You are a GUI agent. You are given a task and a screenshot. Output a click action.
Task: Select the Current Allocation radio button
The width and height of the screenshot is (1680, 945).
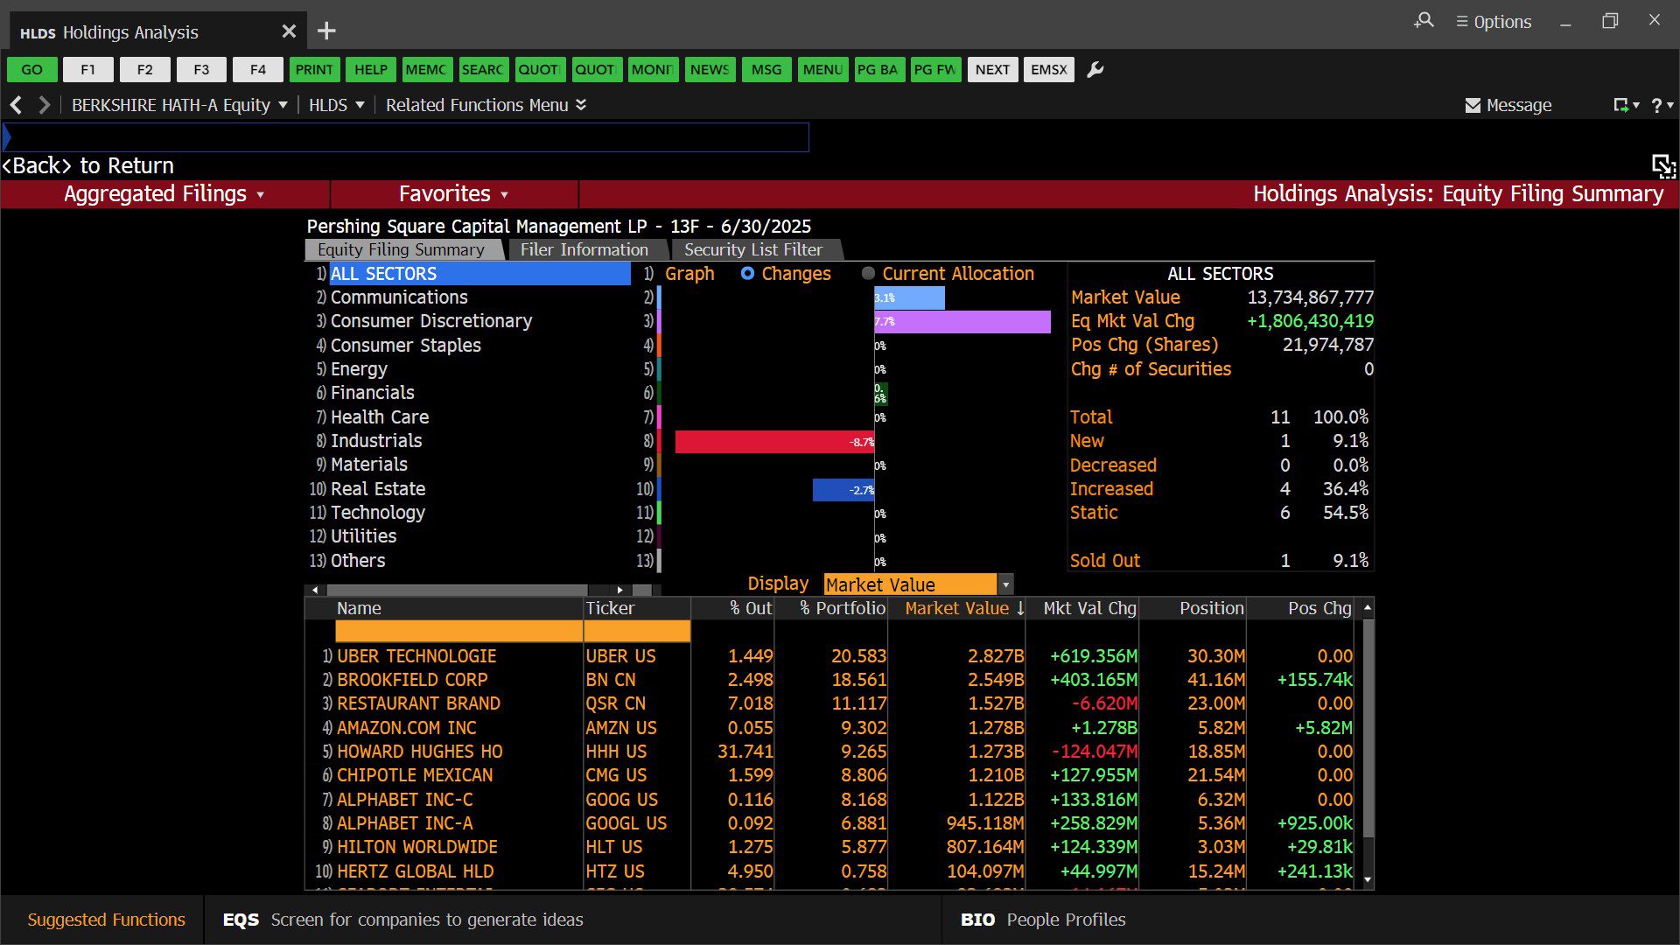868,274
